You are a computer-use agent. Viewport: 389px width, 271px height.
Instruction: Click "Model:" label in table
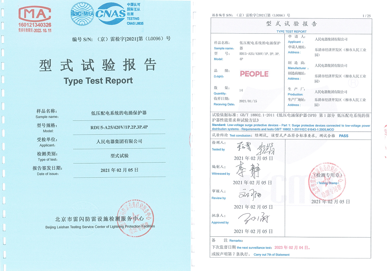pyautogui.click(x=219, y=59)
